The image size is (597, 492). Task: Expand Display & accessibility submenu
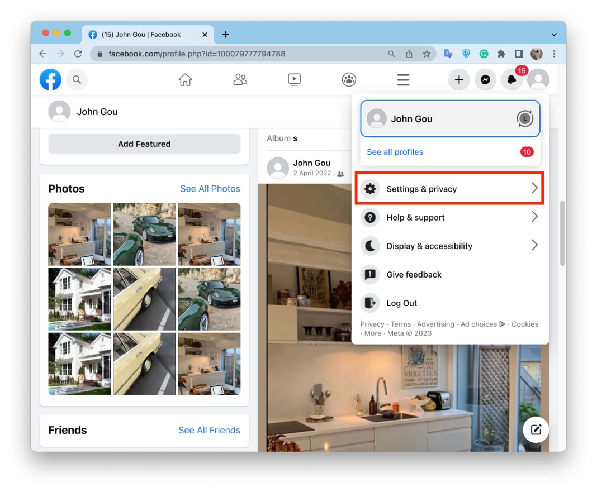tap(449, 246)
